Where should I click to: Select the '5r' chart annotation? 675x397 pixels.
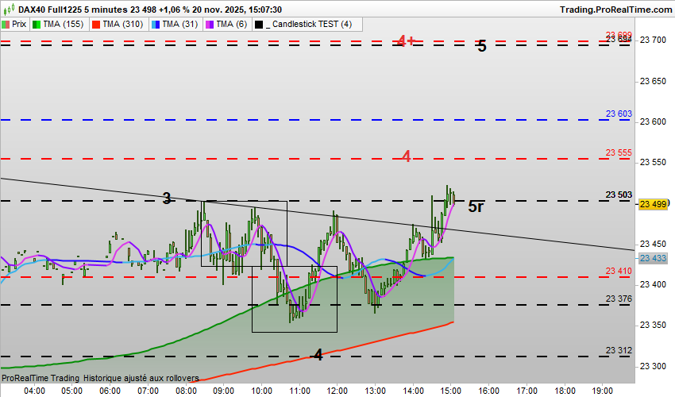tap(476, 206)
